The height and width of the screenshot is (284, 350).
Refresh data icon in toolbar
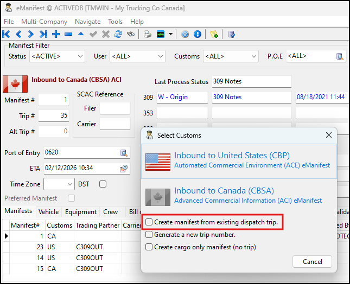point(118,34)
